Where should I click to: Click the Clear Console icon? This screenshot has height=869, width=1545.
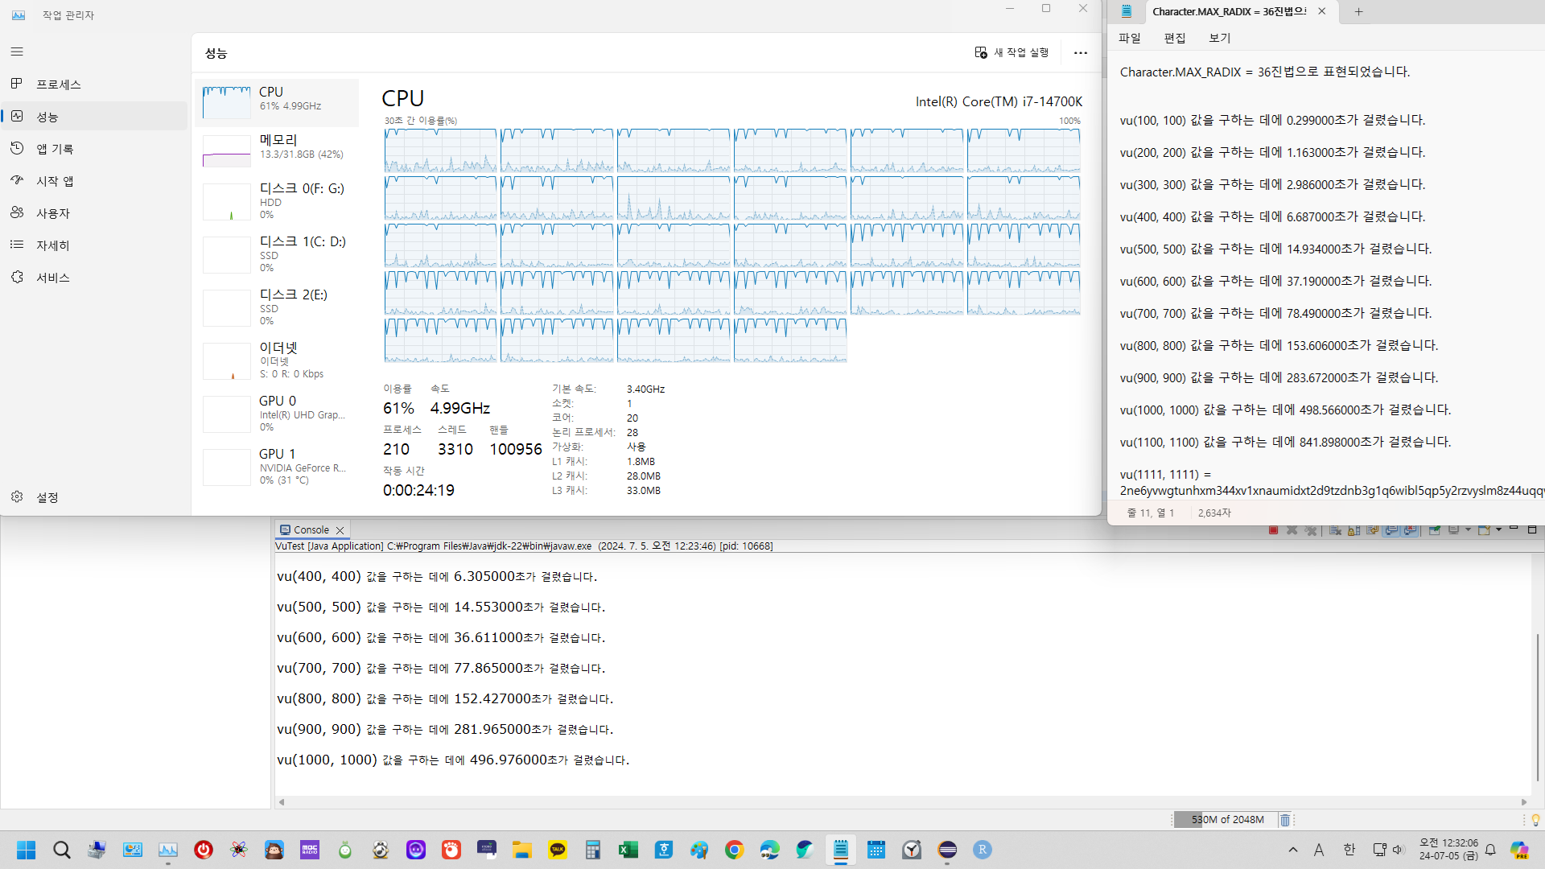point(1334,530)
